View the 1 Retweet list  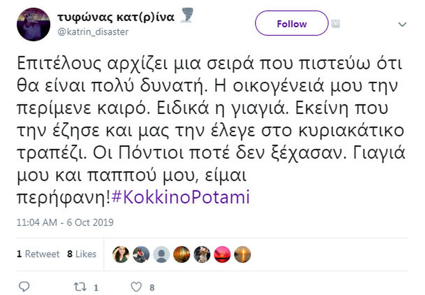[x=38, y=254]
